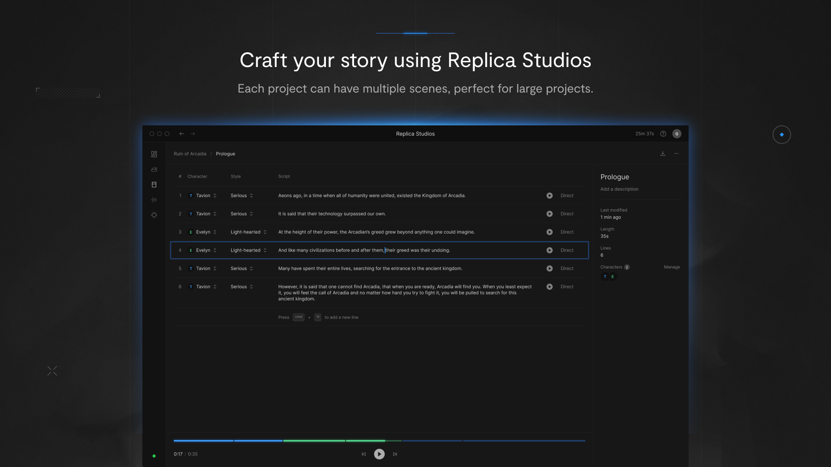Viewport: 831px width, 467px height.
Task: Click first blue segment of timeline
Action: coord(203,441)
